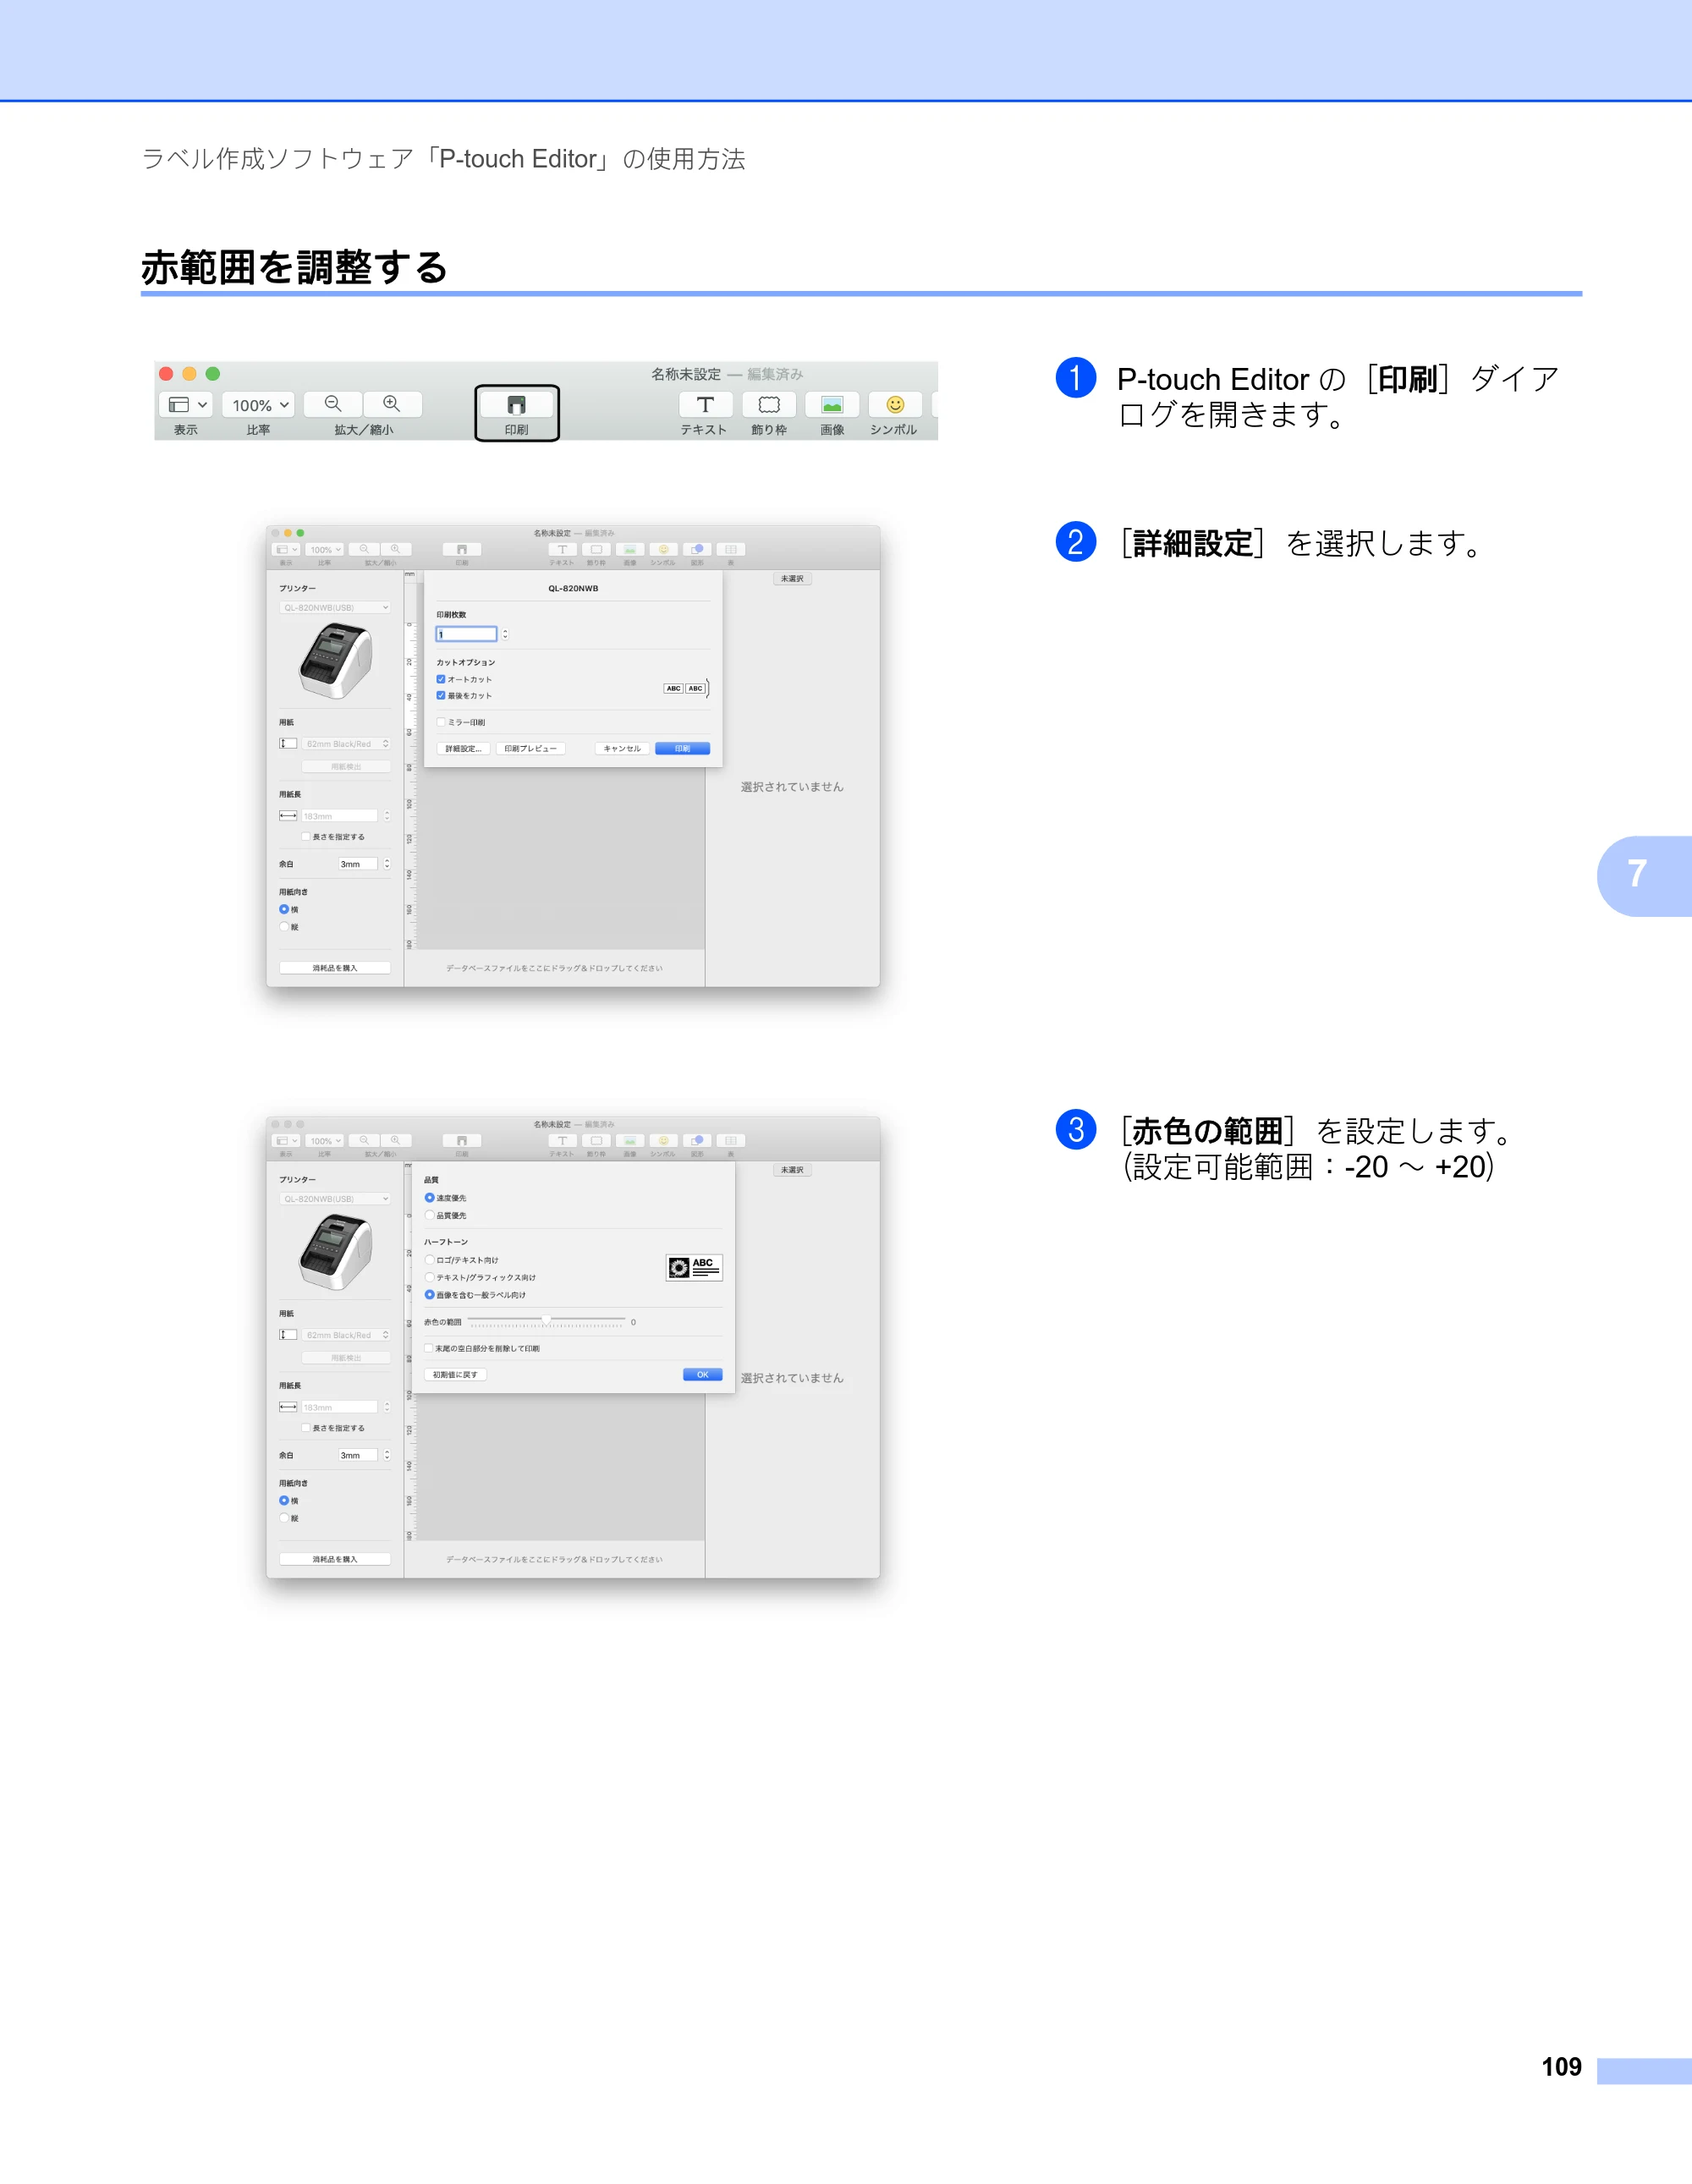Select the 品質優先 radio button
Screen dimensions: 1692x2184
pyautogui.click(x=430, y=1215)
